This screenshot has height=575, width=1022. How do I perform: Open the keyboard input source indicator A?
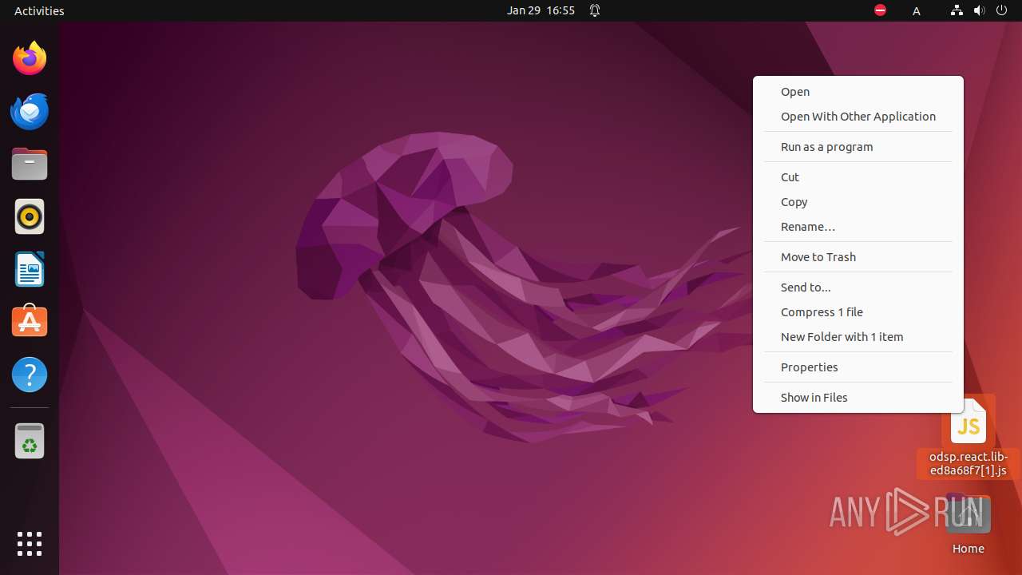[x=917, y=11]
